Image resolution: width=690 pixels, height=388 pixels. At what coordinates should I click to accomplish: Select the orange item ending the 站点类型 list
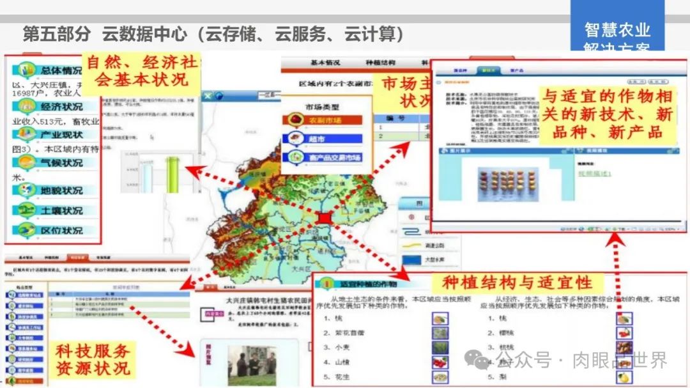click(25, 381)
